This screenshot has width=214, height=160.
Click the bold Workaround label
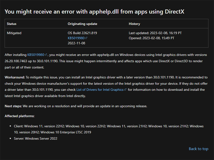(15, 77)
